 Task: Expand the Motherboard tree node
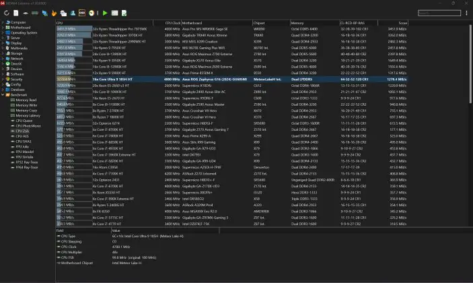pyautogui.click(x=3, y=28)
